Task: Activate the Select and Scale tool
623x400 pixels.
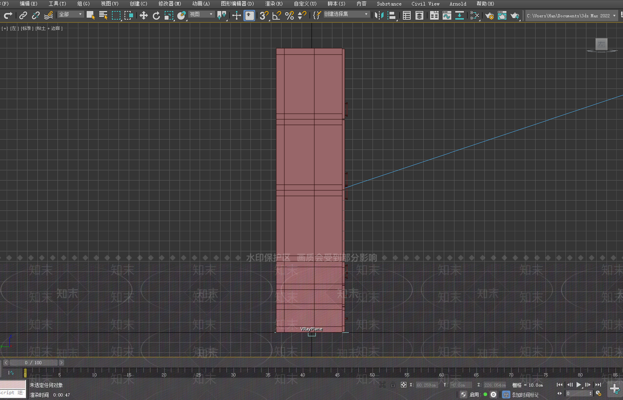Action: pyautogui.click(x=169, y=16)
